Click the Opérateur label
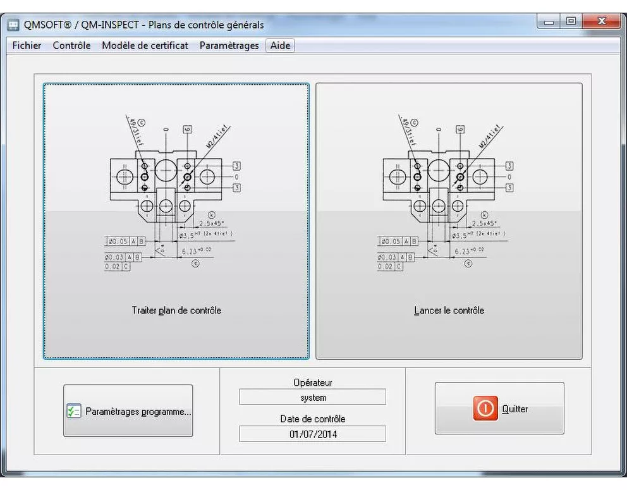Screen dimensions: 627x490 click(313, 383)
